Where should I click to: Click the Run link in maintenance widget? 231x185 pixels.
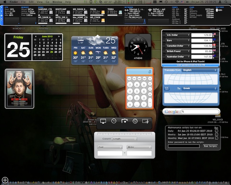(x=216, y=128)
